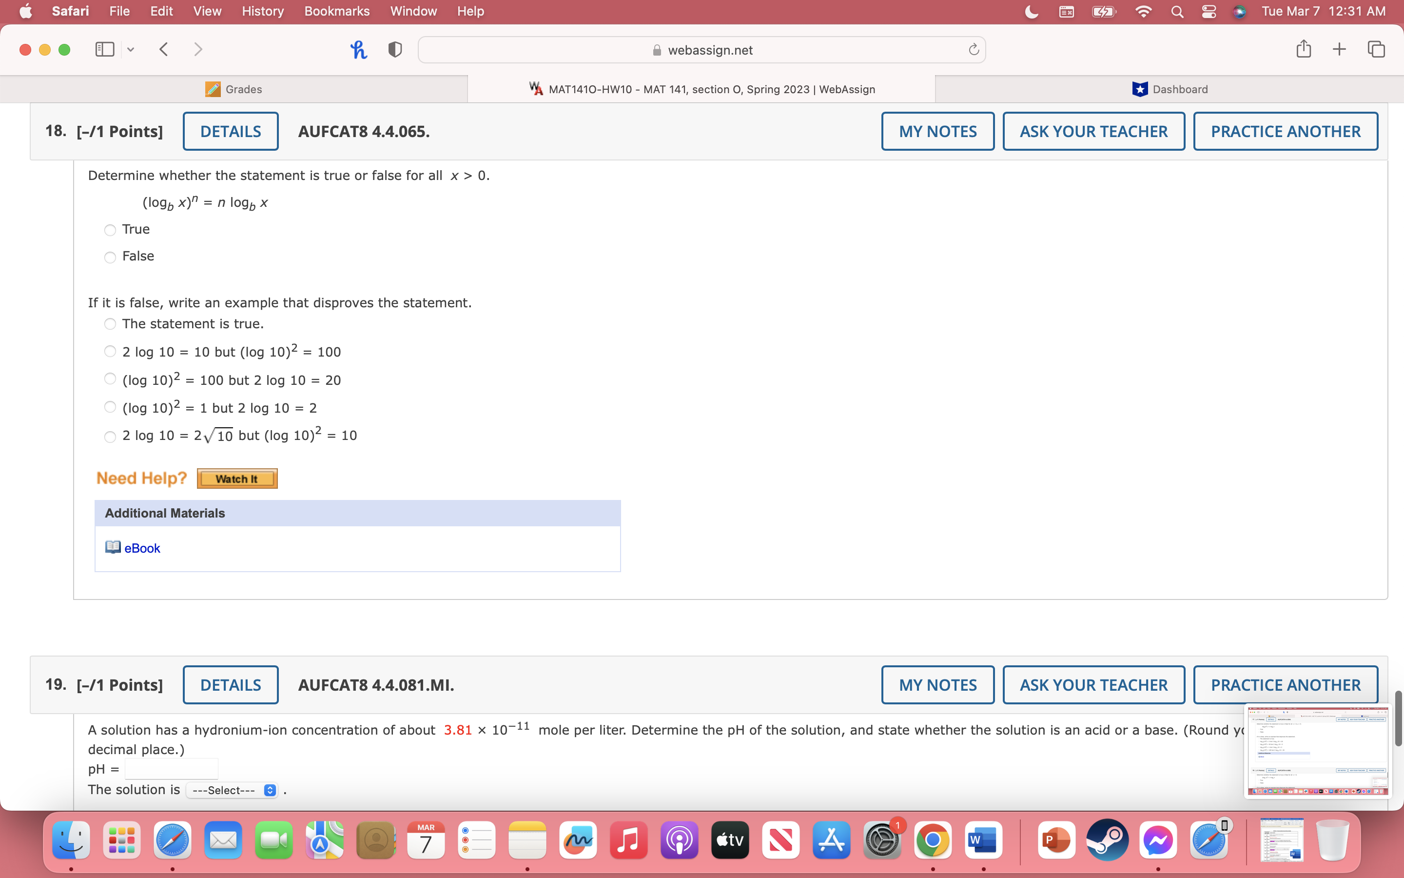Select the False radio button

(110, 257)
